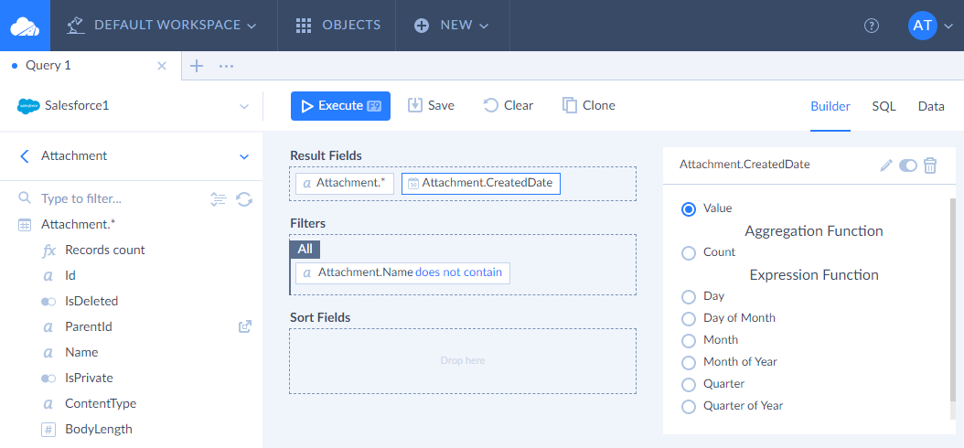Select the ContentType field
Image resolution: width=964 pixels, height=448 pixels.
click(101, 404)
